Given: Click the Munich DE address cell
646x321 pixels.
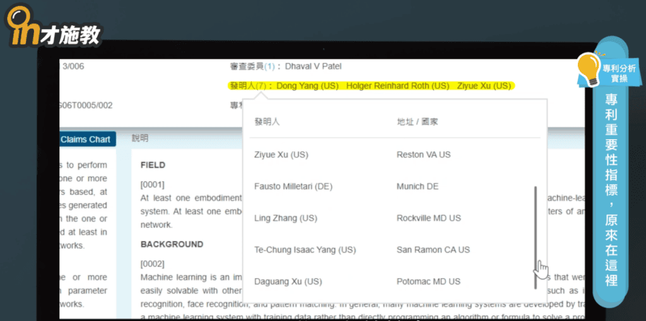Looking at the screenshot, I should click(417, 186).
